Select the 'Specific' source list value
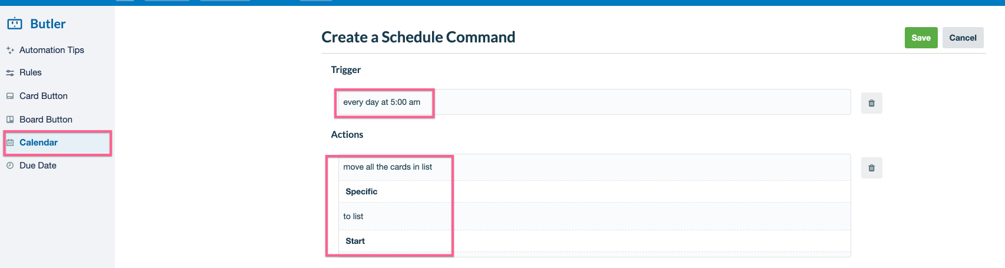 pyautogui.click(x=361, y=191)
